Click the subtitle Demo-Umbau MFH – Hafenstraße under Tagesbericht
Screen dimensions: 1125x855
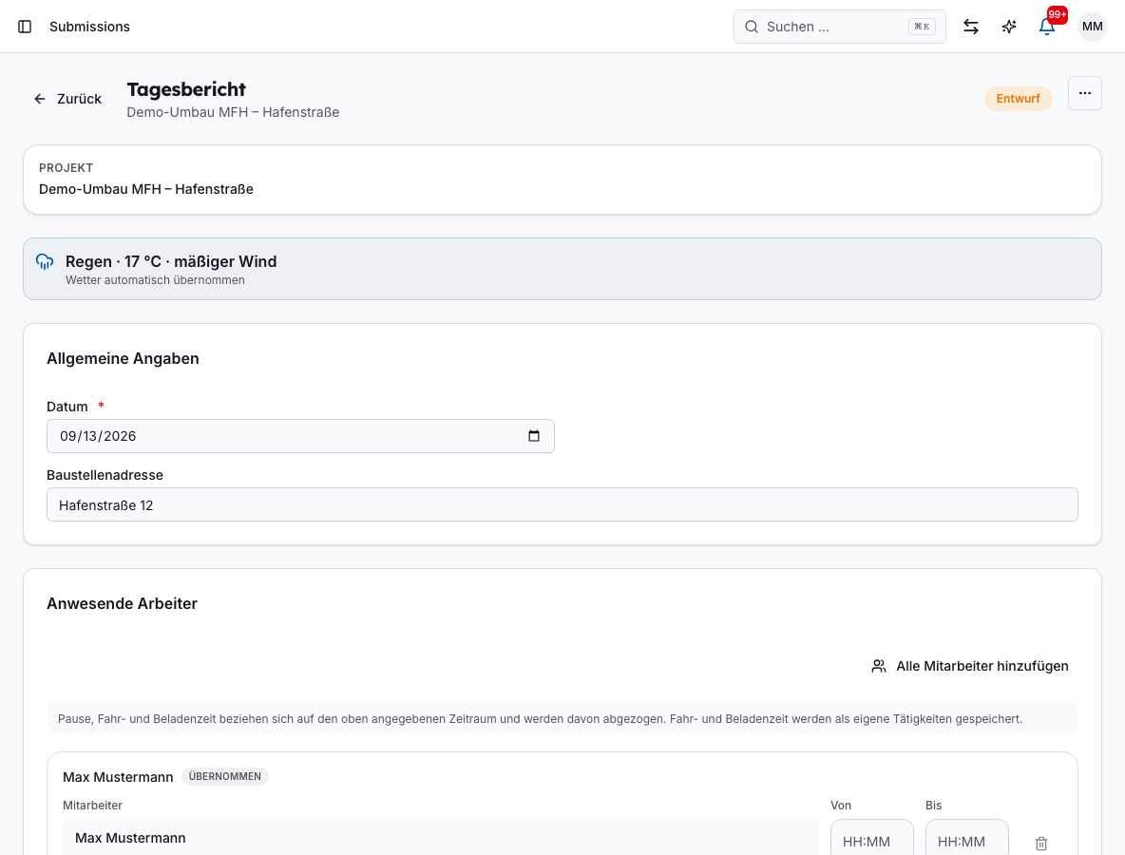[x=233, y=113]
